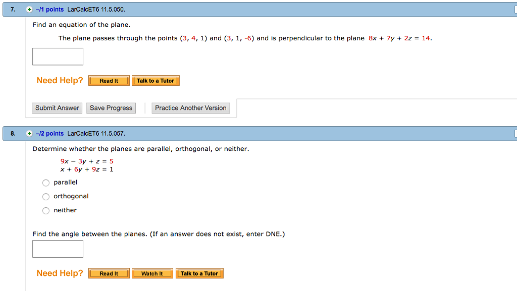Select the parallel radio button
The height and width of the screenshot is (291, 517).
[45, 183]
